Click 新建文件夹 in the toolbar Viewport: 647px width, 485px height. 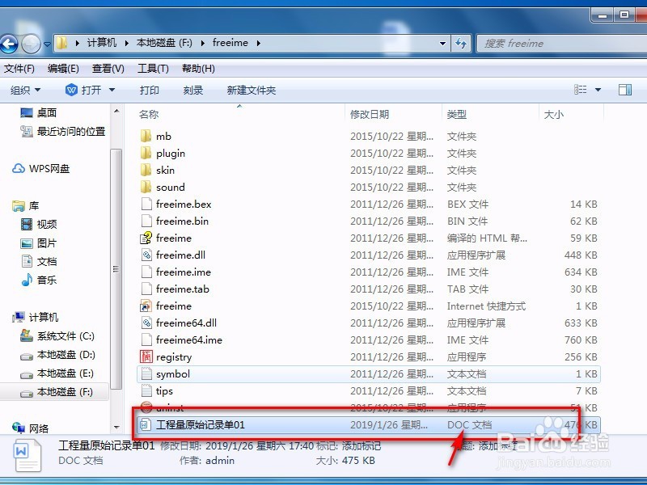coord(252,90)
